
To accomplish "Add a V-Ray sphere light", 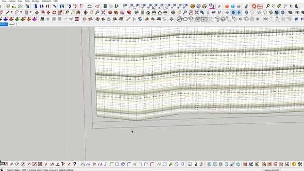I will click(x=223, y=19).
